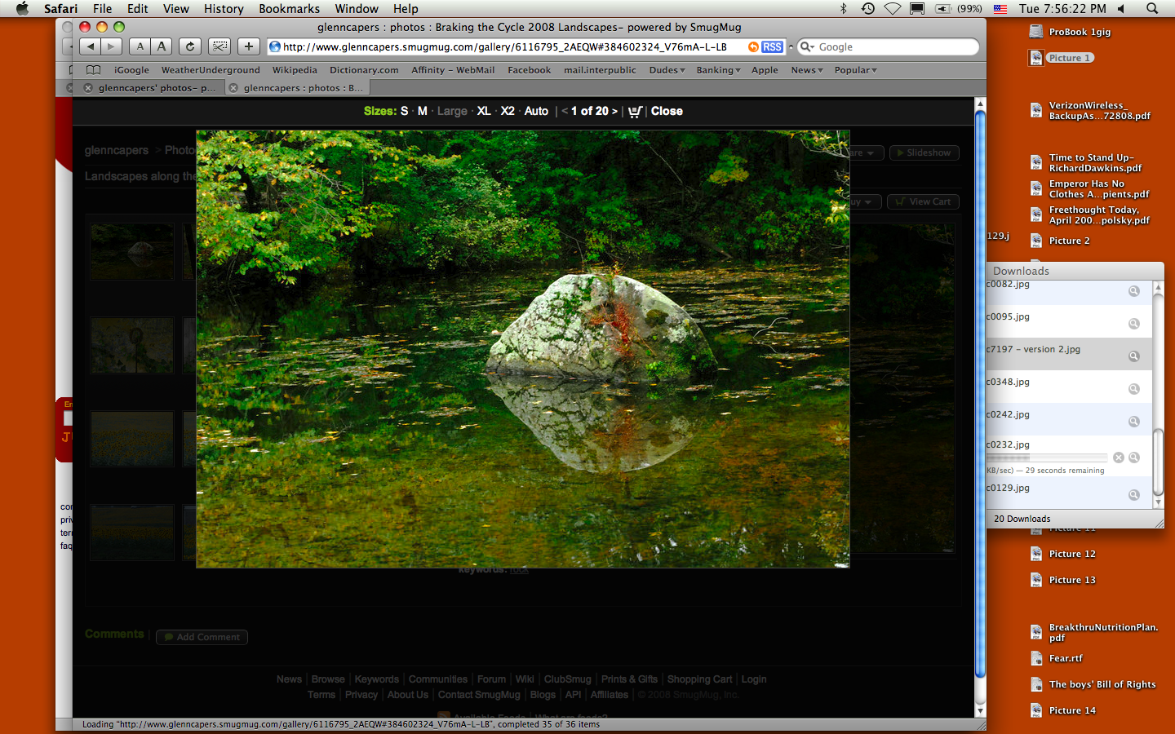Image resolution: width=1175 pixels, height=734 pixels.
Task: Go to next photo with > arrow
Action: (614, 112)
